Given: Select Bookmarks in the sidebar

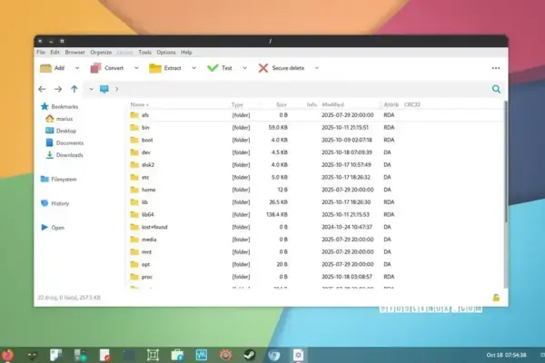Looking at the screenshot, I should point(60,107).
